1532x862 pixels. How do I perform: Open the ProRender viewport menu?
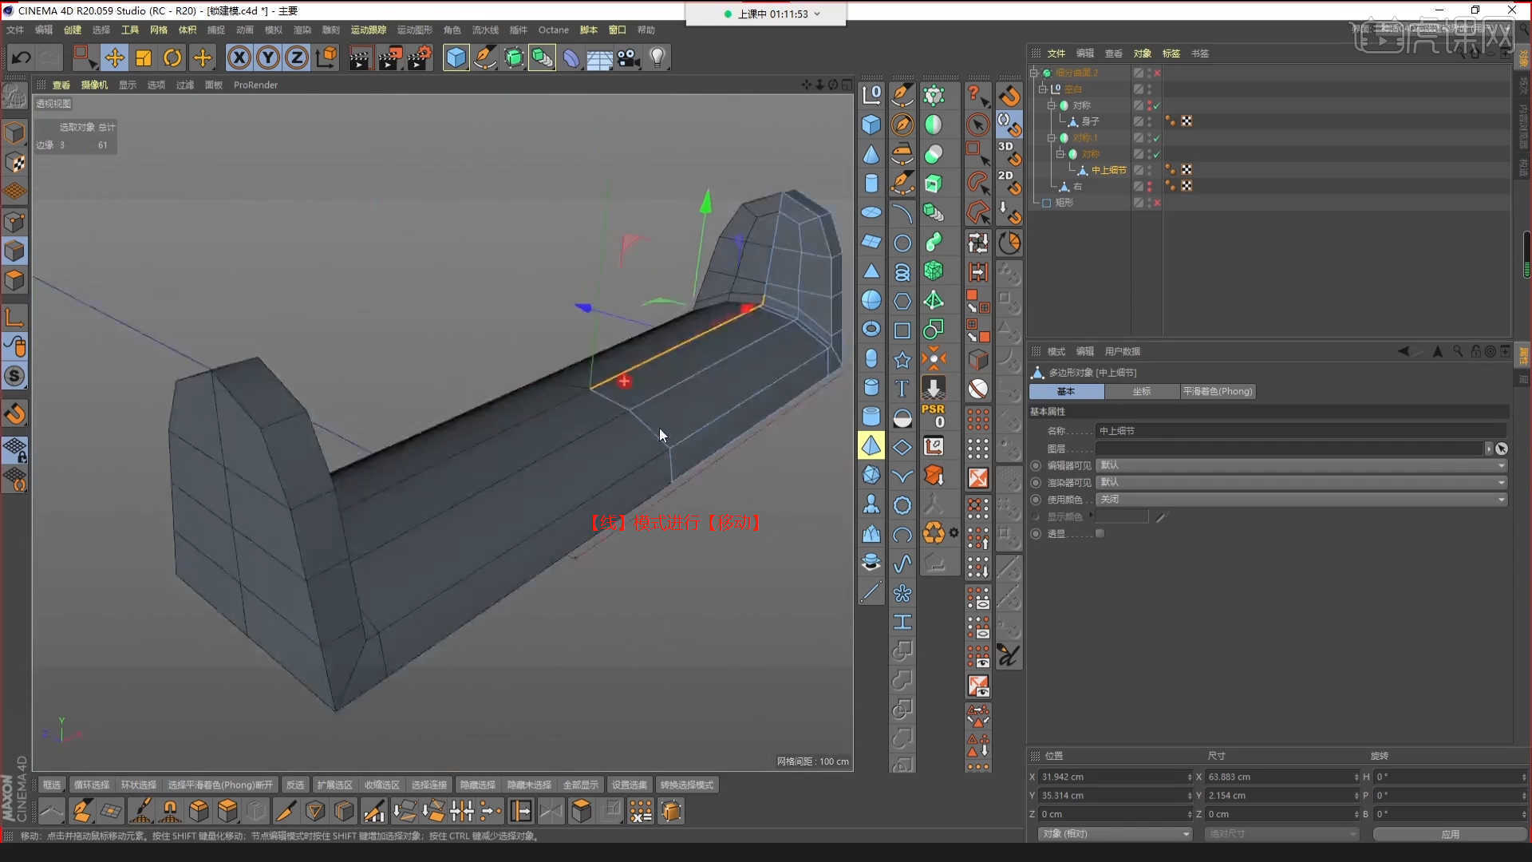pyautogui.click(x=255, y=85)
